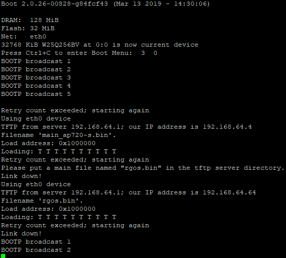Click the 'Net: eth0' line
Viewport: 286px width, 258px height.
pyautogui.click(x=24, y=36)
